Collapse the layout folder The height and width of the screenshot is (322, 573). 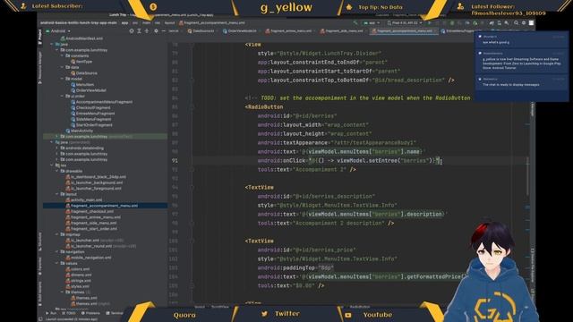(x=57, y=194)
